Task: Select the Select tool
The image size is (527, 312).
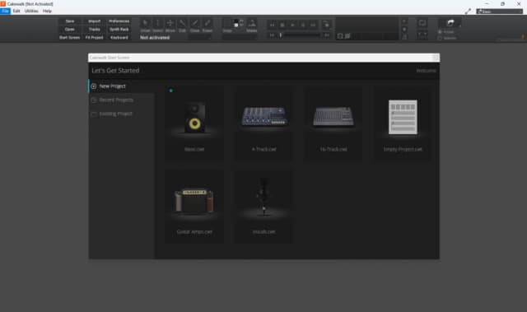Action: tap(157, 26)
